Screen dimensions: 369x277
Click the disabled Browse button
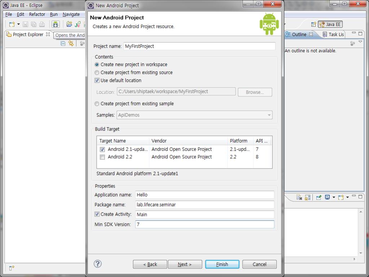(255, 92)
